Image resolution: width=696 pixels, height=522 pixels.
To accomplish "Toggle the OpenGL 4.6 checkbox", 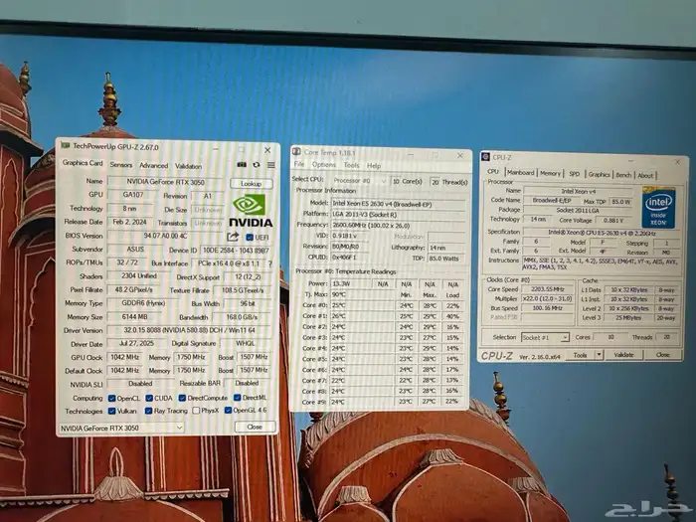I will tap(228, 410).
